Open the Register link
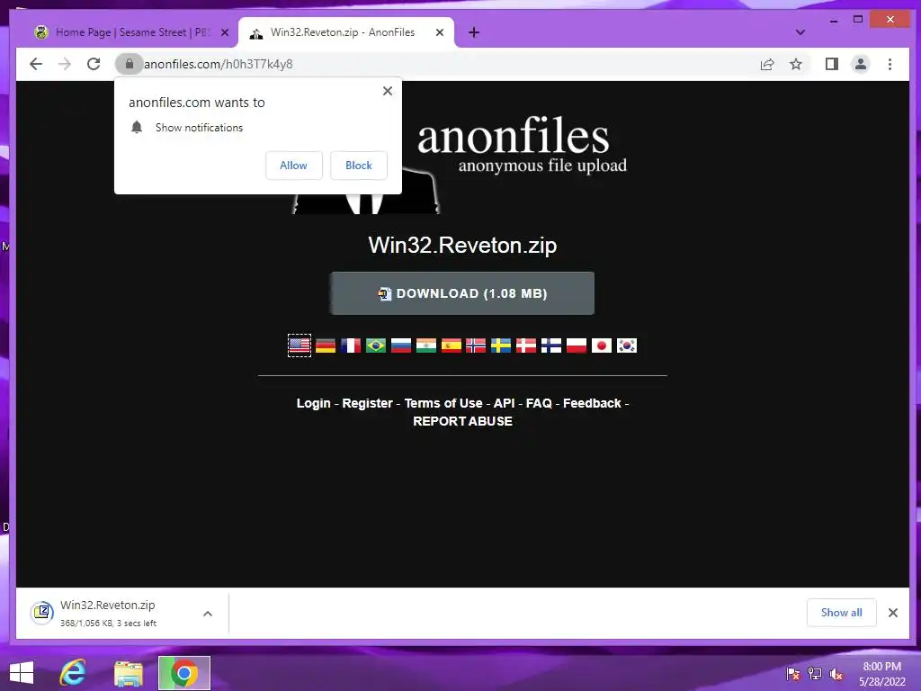This screenshot has width=921, height=691. (x=367, y=404)
